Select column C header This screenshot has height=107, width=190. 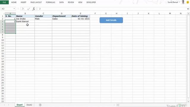coord(43,13)
